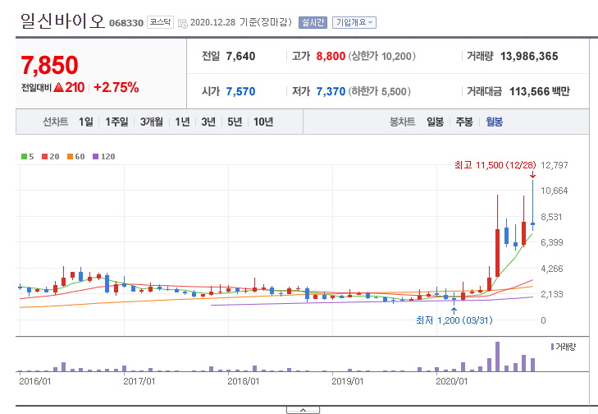This screenshot has width=598, height=414.
Task: Click the orange 60 moving-average legend swatch
Action: click(71, 157)
